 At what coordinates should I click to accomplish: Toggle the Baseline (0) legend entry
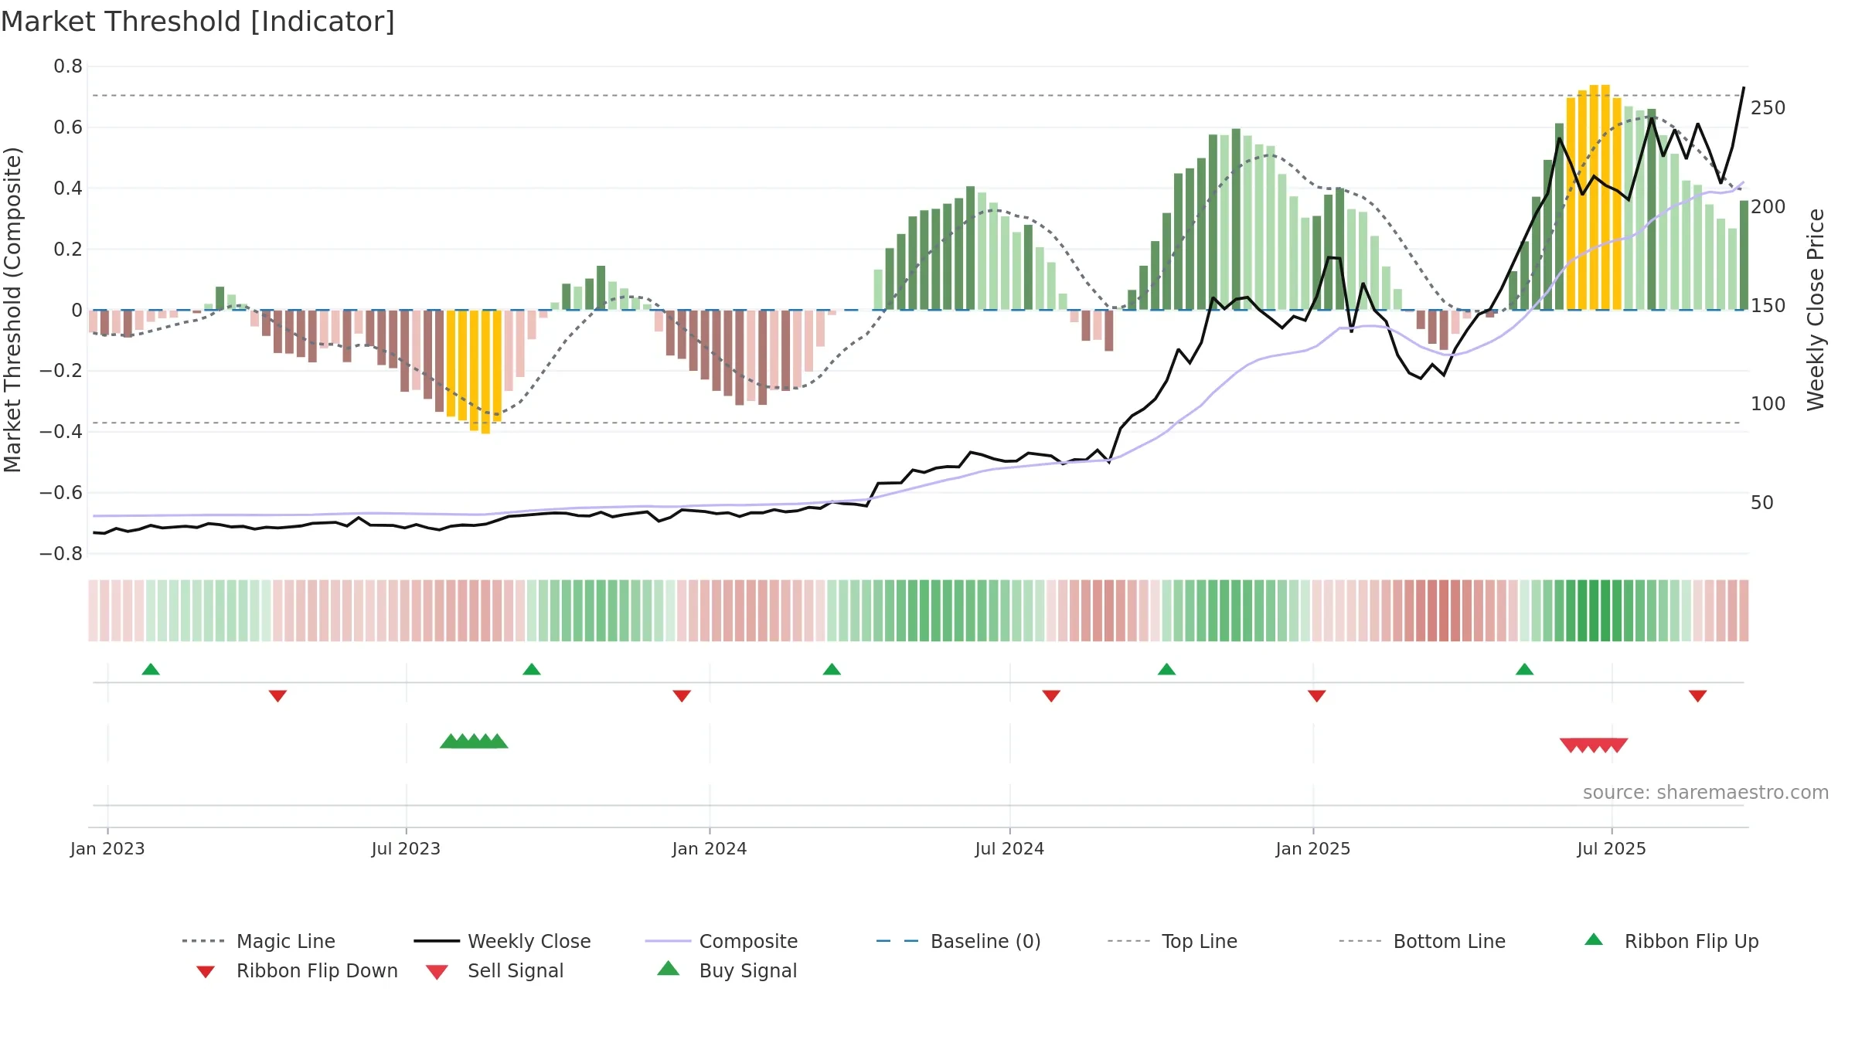tap(958, 941)
